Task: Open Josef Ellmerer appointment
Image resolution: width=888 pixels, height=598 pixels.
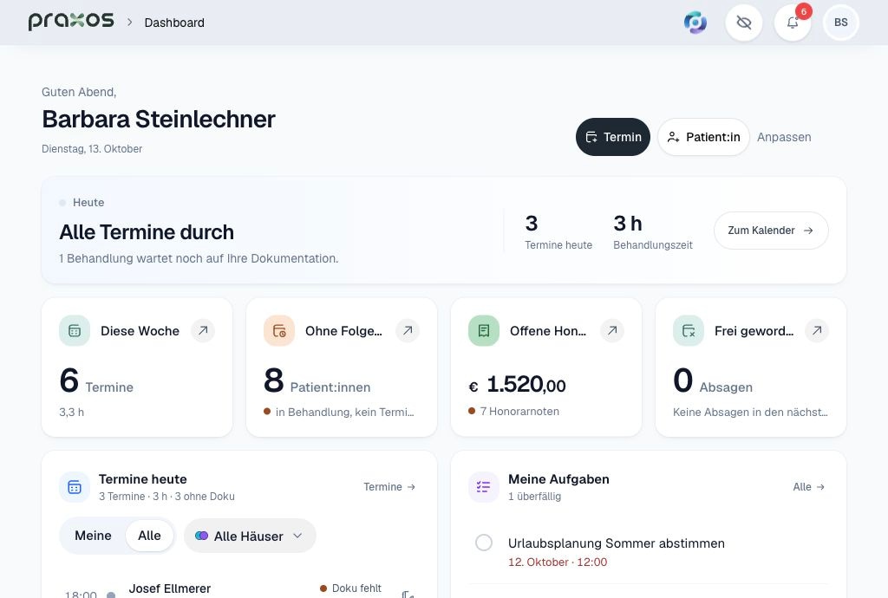Action: pyautogui.click(x=169, y=588)
